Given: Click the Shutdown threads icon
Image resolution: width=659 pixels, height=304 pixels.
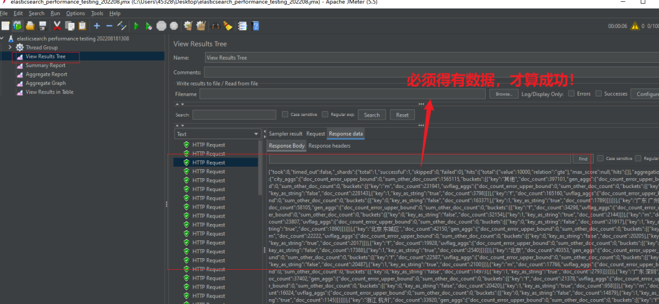Looking at the screenshot, I should tap(173, 26).
